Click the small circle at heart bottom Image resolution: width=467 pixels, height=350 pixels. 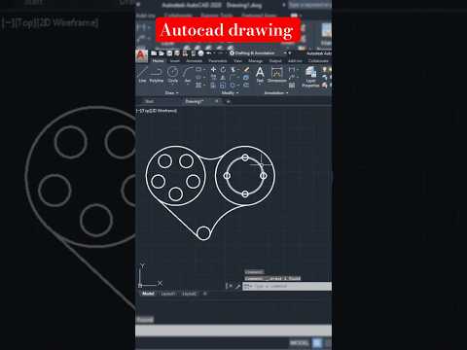click(203, 233)
